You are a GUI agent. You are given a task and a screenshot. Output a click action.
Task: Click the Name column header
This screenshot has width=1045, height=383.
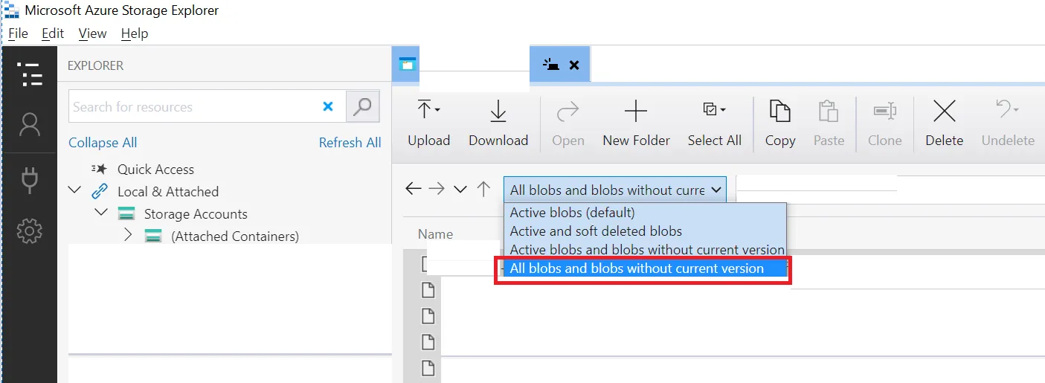tap(435, 234)
